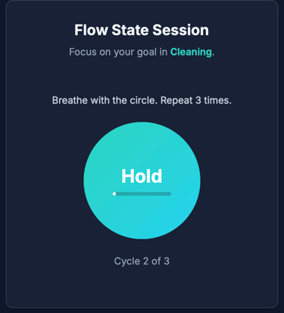
Task: Click the 'Repeat 3 times.' text
Action: 196,100
